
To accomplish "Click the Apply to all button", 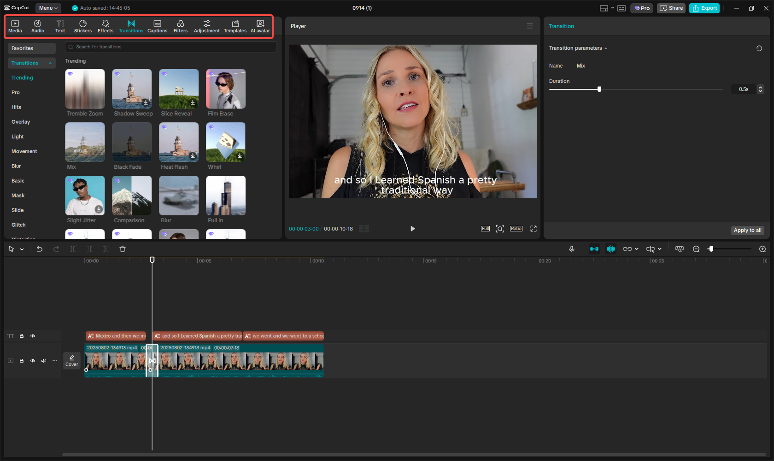I will (x=747, y=230).
